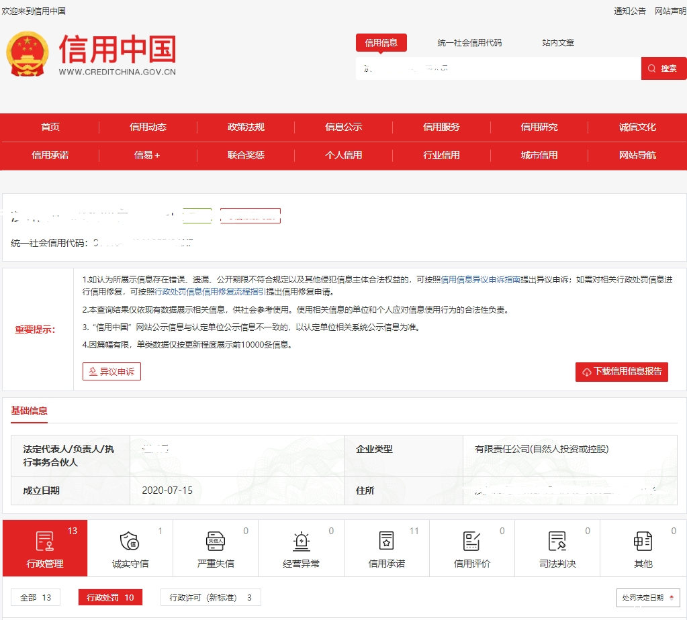Viewport: 687px width, 620px height.
Task: Filter by 行政许可（新标准） records
Action: [x=210, y=598]
